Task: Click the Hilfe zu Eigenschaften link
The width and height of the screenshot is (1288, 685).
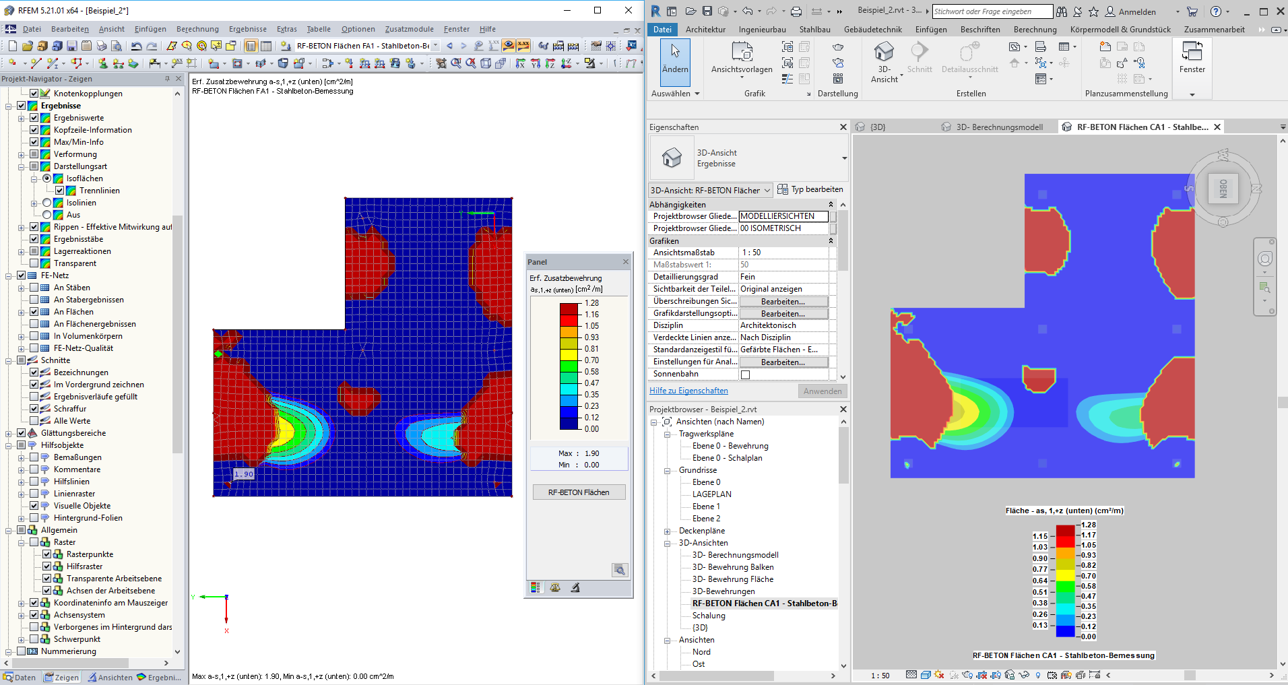Action: tap(688, 390)
